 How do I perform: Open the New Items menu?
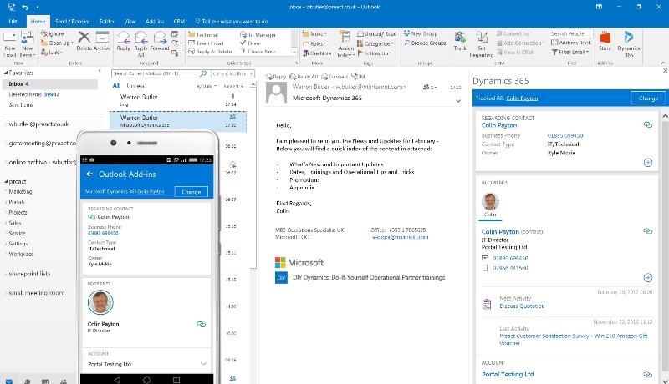27,44
